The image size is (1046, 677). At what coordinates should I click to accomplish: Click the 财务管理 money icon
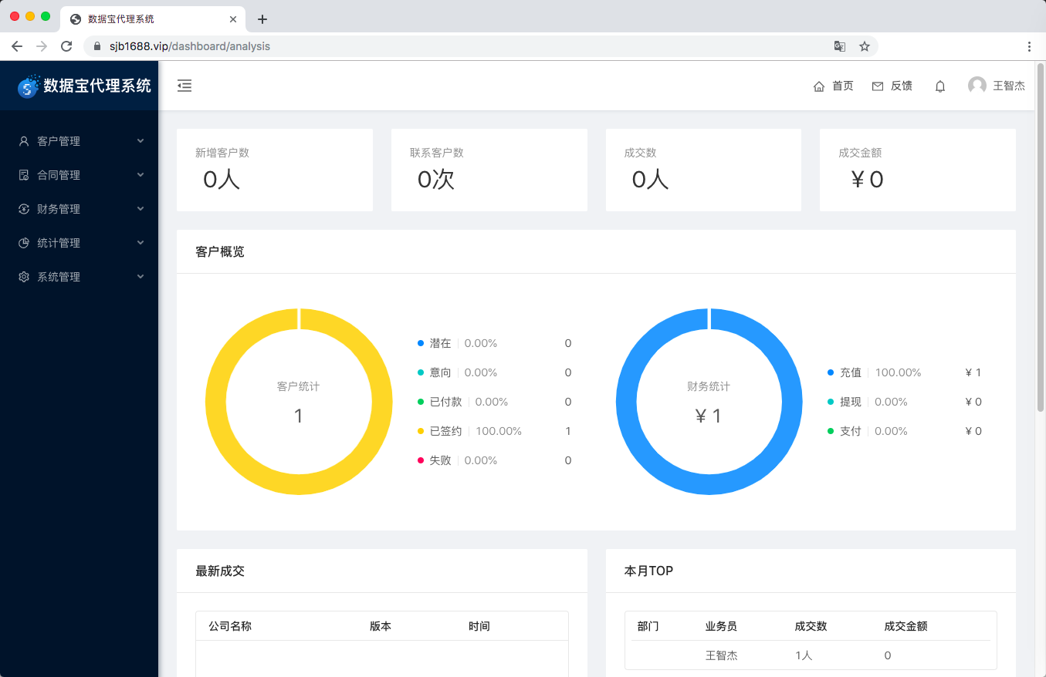(24, 209)
